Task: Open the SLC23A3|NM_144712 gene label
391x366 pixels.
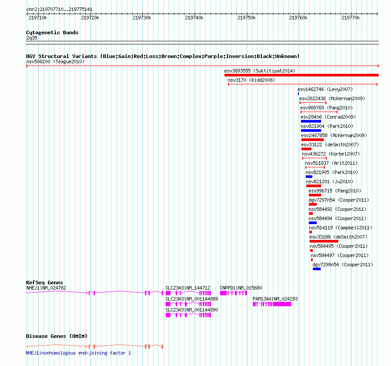Action: (188, 288)
